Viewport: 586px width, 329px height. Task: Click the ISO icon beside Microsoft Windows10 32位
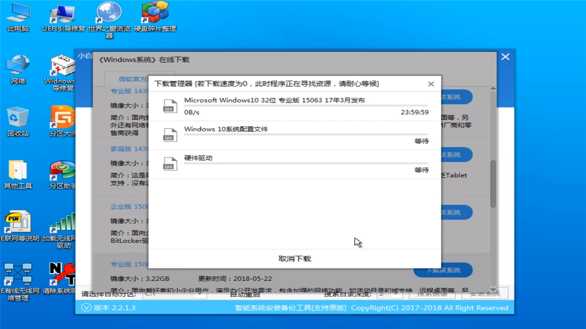(x=170, y=106)
